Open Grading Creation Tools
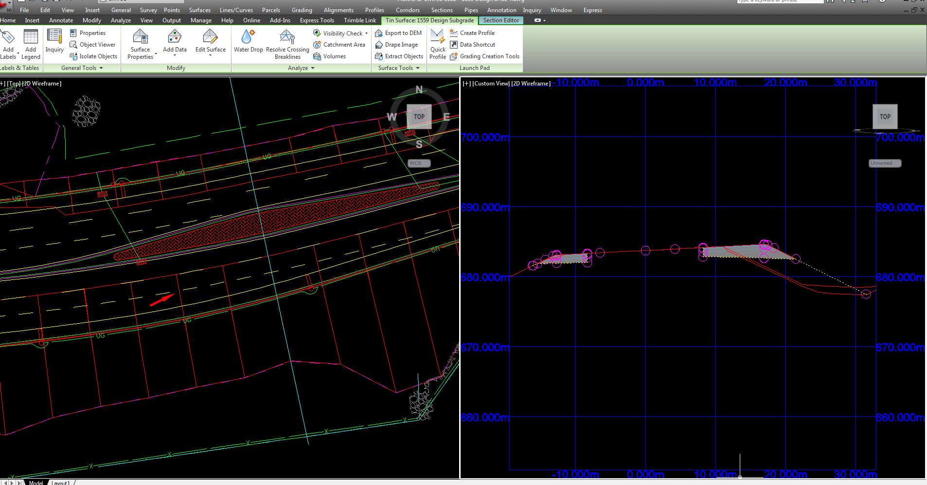The height and width of the screenshot is (485, 927). tap(484, 56)
